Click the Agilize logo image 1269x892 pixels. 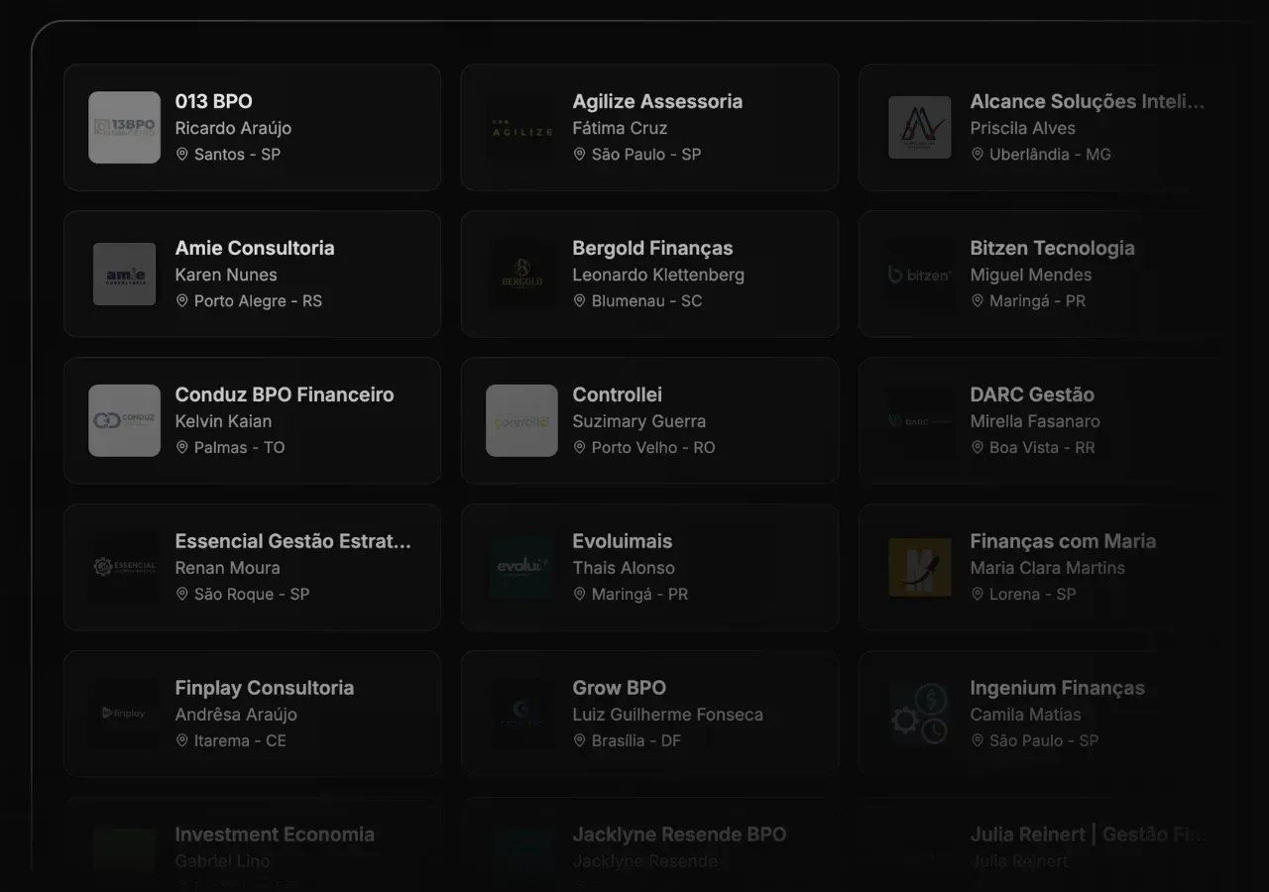click(x=521, y=127)
